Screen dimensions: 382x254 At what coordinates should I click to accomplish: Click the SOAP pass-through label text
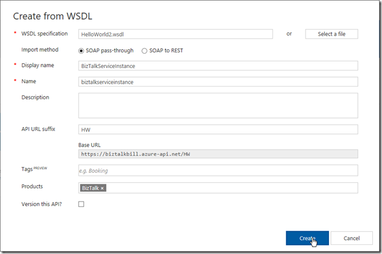[x=109, y=51]
